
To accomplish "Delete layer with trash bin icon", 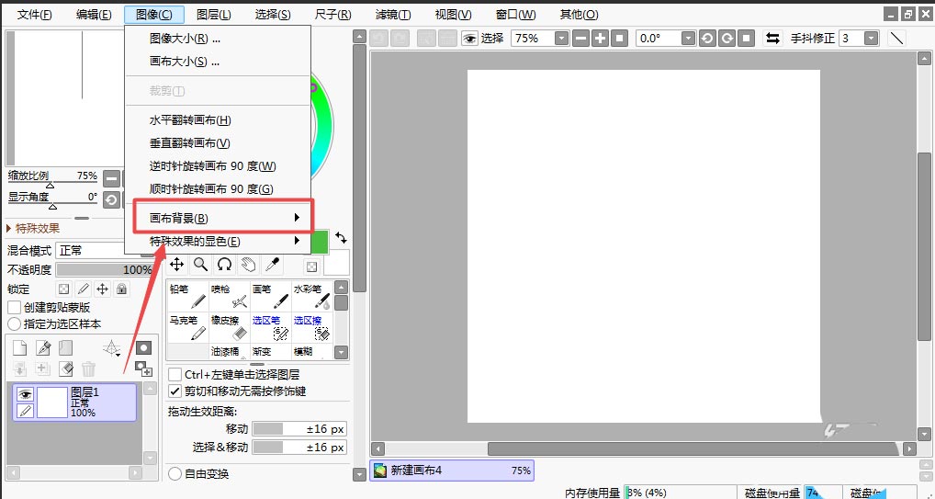I will click(88, 369).
